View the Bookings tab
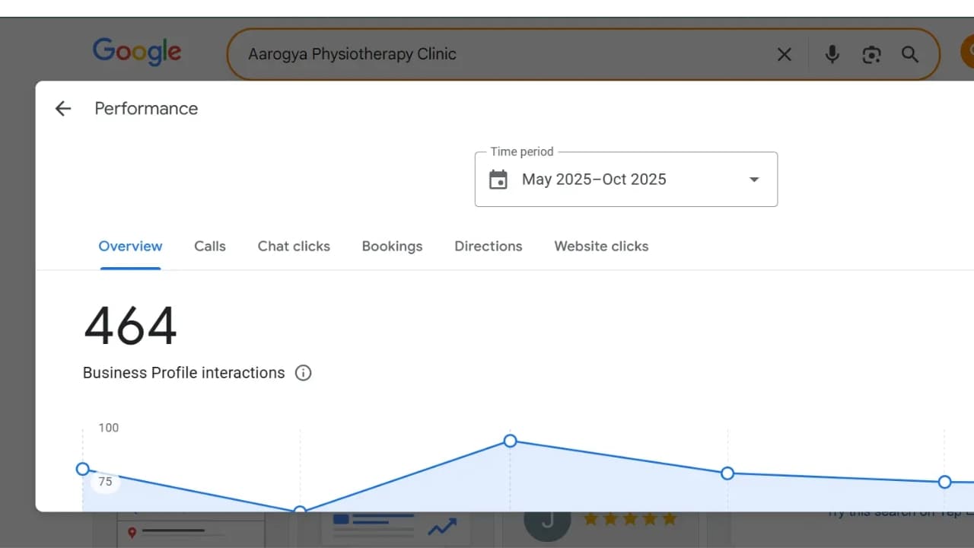The width and height of the screenshot is (974, 548). tap(392, 246)
